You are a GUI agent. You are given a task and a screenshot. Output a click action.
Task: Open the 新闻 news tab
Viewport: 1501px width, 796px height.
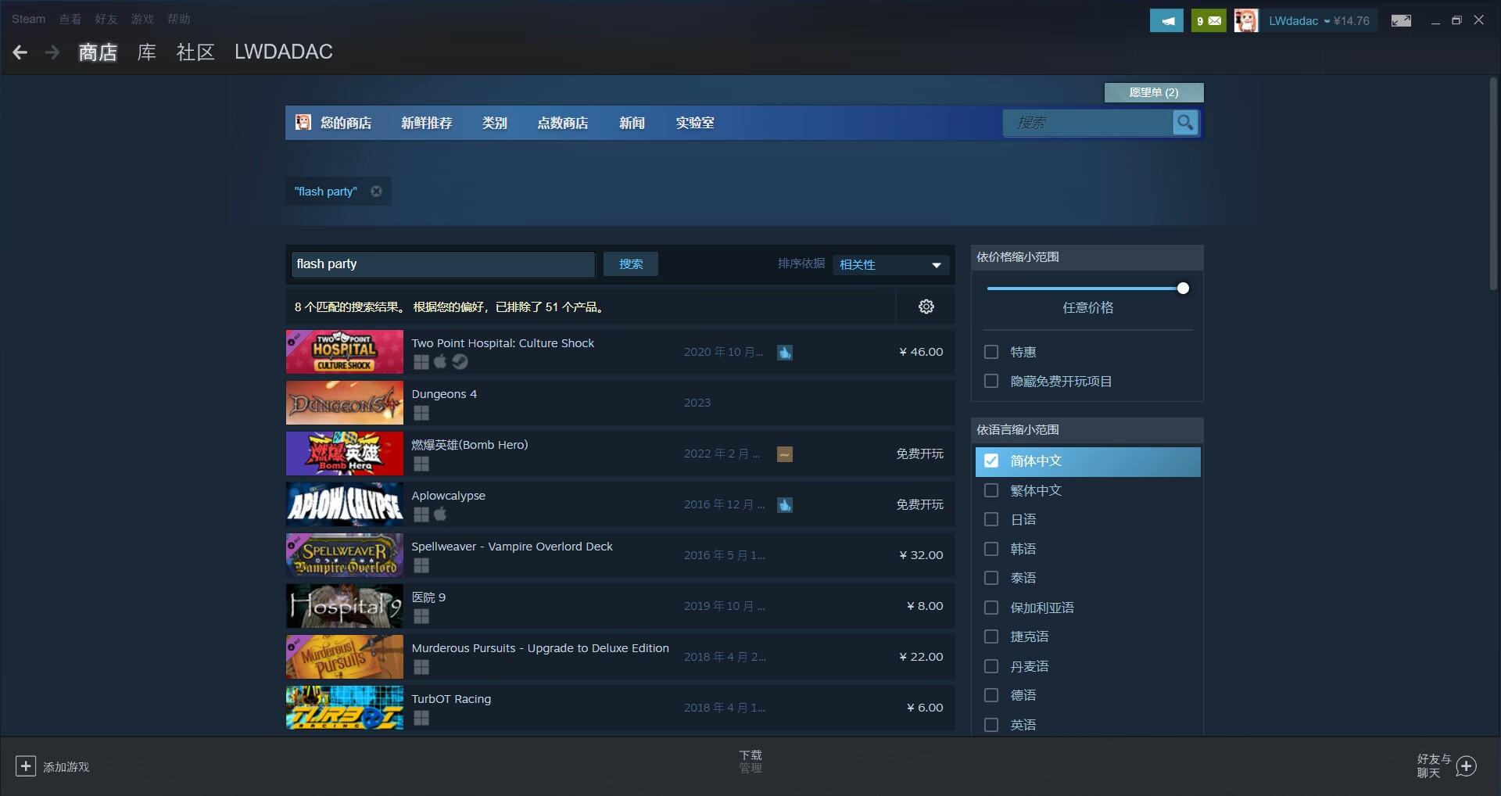[632, 123]
